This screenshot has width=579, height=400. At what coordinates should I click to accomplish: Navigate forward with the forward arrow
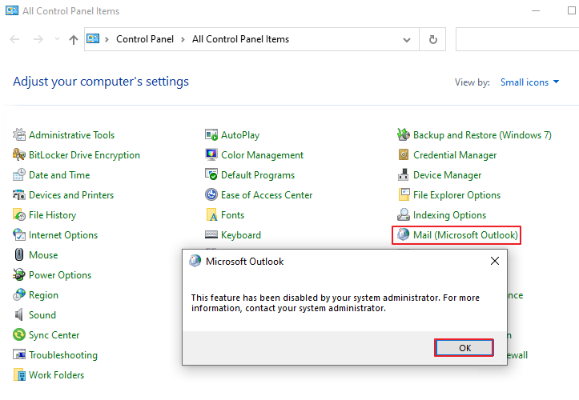[x=38, y=39]
